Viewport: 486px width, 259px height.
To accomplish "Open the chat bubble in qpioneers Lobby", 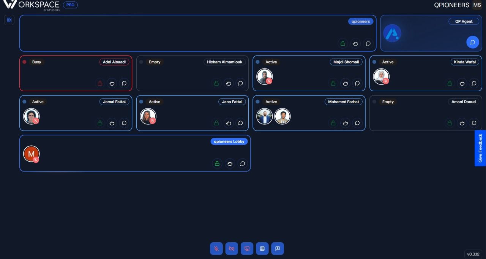I will (x=243, y=164).
